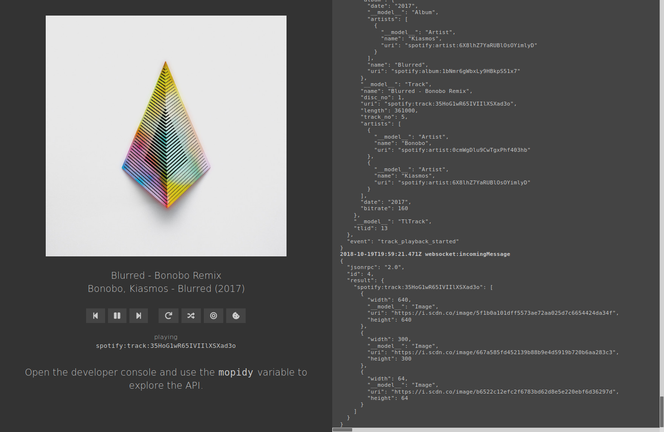Screen dimensions: 664x432
Task: Click the '"width": 300' line
Action: tap(389, 339)
